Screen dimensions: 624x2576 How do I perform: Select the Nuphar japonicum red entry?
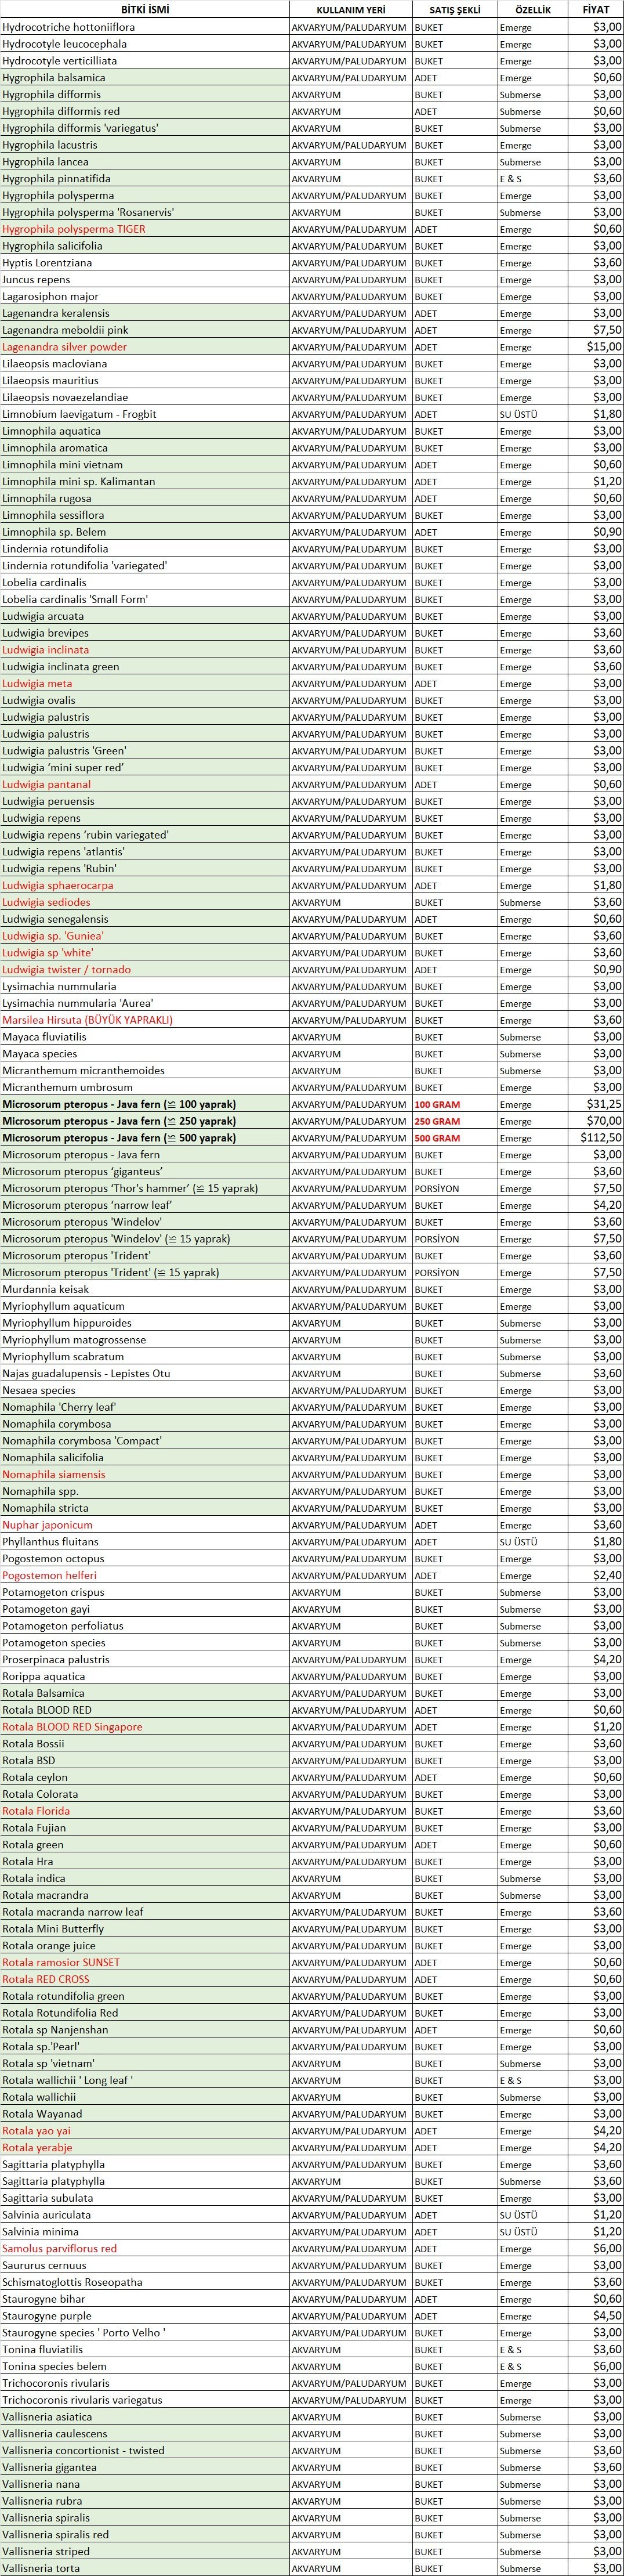tap(47, 1525)
